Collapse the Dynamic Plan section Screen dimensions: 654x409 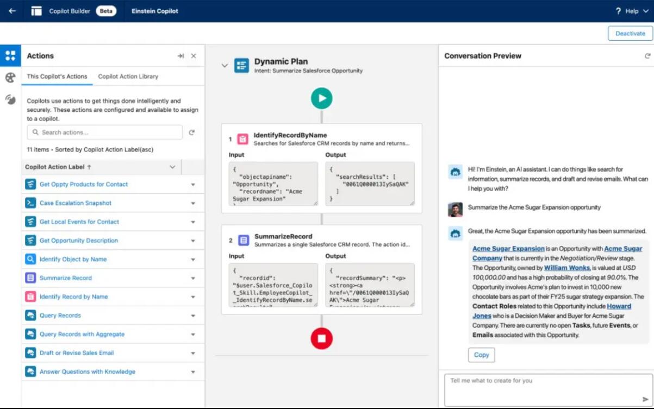point(225,66)
